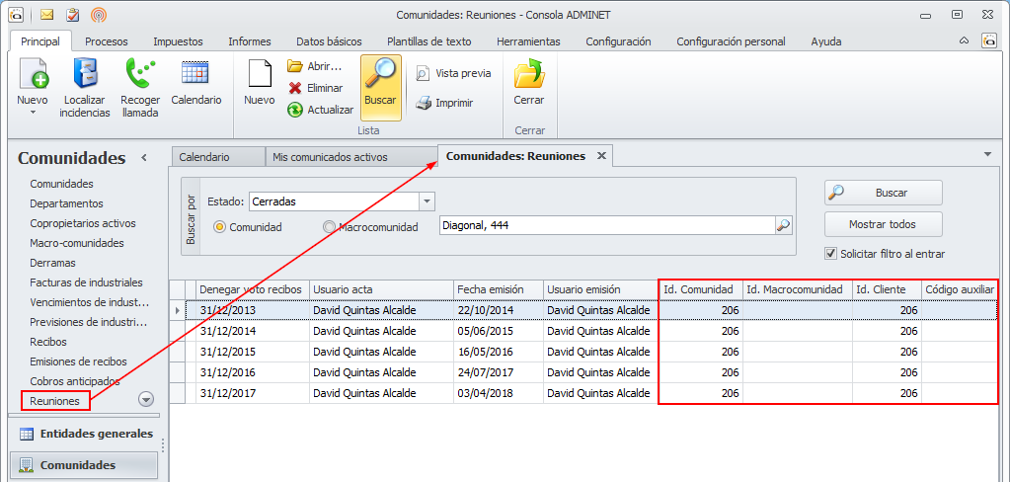Viewport: 1010px width, 482px height.
Task: Collapse the Comunidades sidebar panel
Action: [x=144, y=158]
